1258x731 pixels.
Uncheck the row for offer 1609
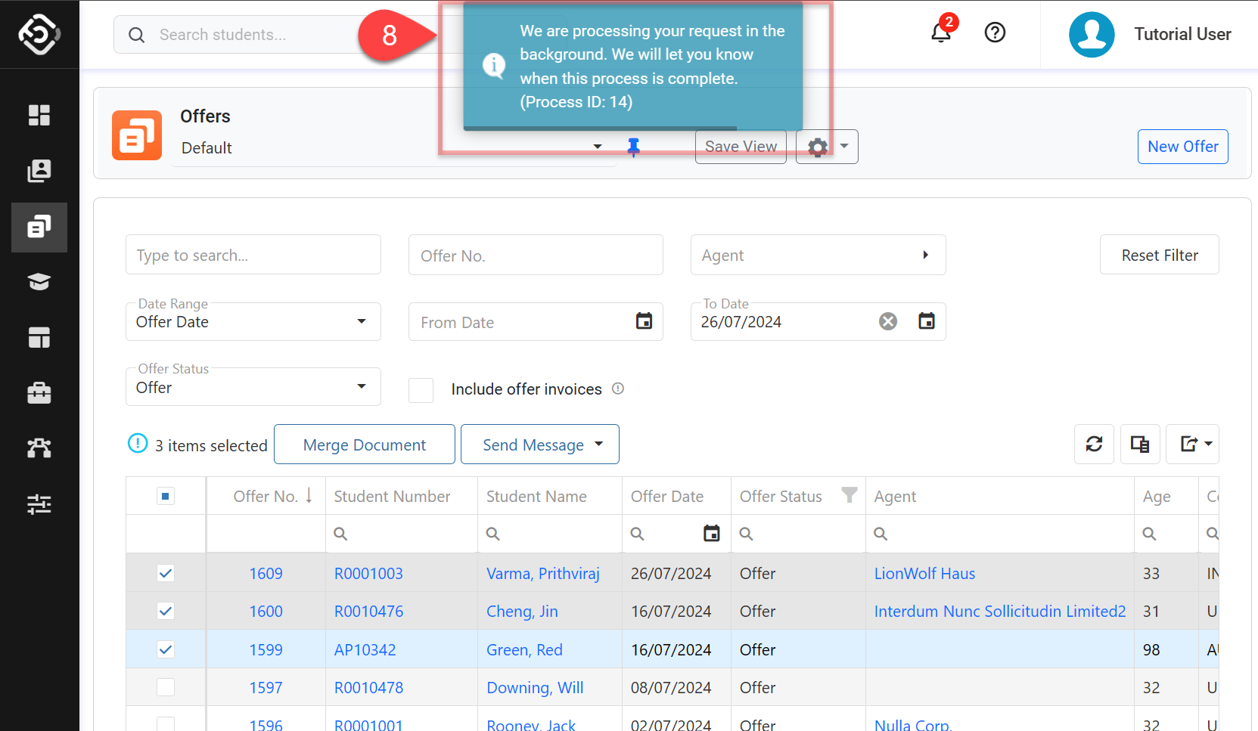(166, 574)
